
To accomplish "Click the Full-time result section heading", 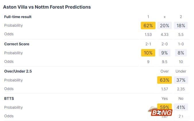I will [x=18, y=17].
